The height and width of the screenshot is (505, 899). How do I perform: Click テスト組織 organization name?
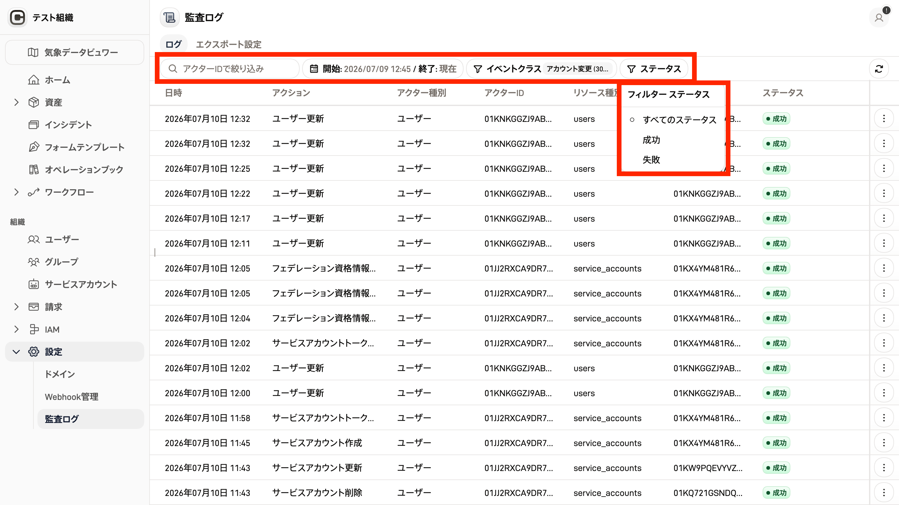coord(53,17)
